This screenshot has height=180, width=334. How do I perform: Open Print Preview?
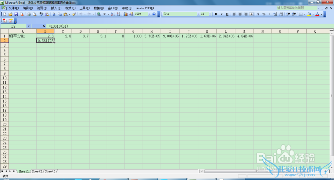point(34,14)
